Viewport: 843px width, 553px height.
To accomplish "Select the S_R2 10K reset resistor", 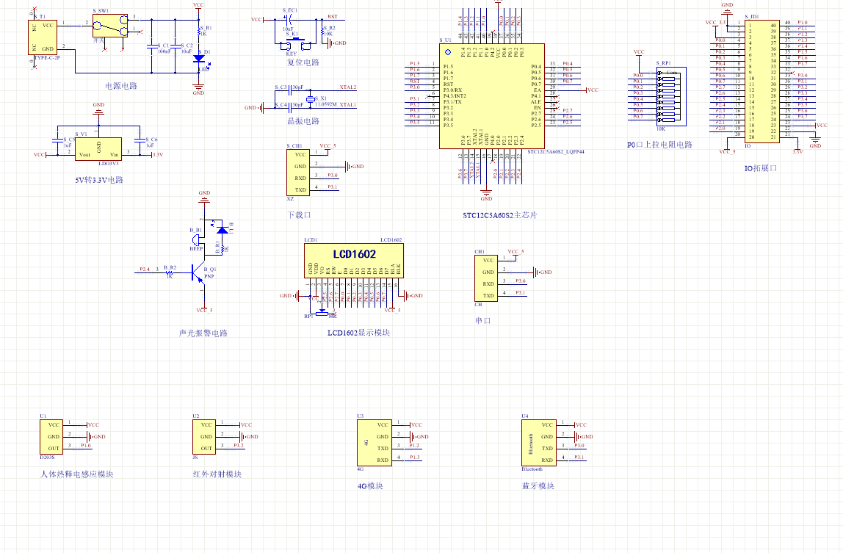I will pyautogui.click(x=322, y=31).
